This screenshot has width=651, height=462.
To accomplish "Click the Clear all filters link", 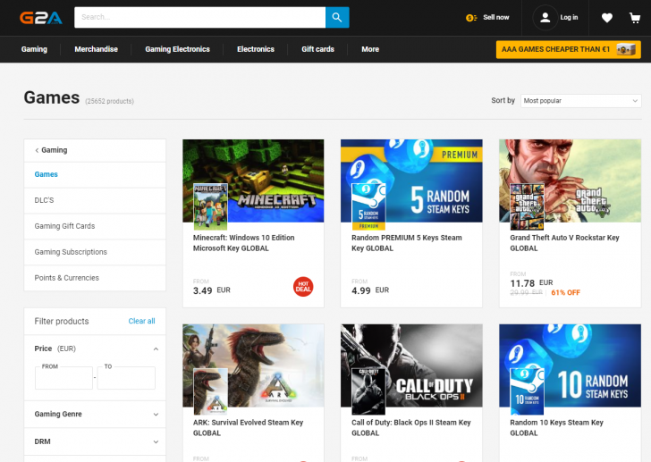I will click(141, 321).
